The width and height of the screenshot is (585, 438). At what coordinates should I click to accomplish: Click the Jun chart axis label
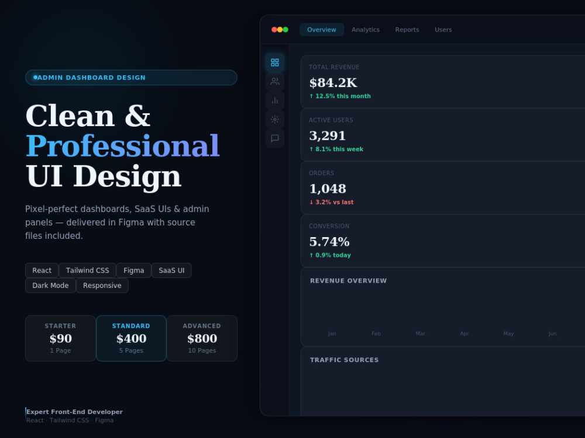click(553, 333)
